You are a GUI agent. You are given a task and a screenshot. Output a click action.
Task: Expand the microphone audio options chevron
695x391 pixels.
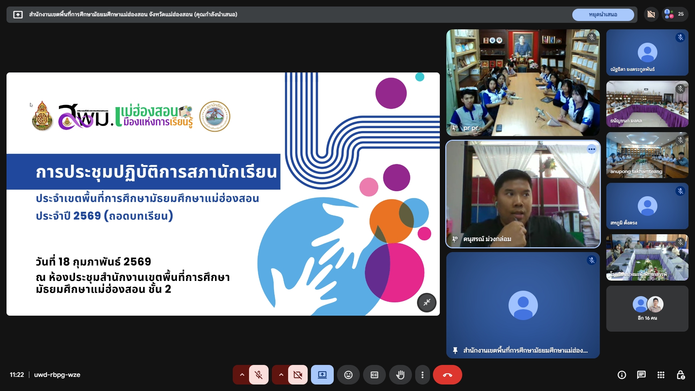coord(241,375)
